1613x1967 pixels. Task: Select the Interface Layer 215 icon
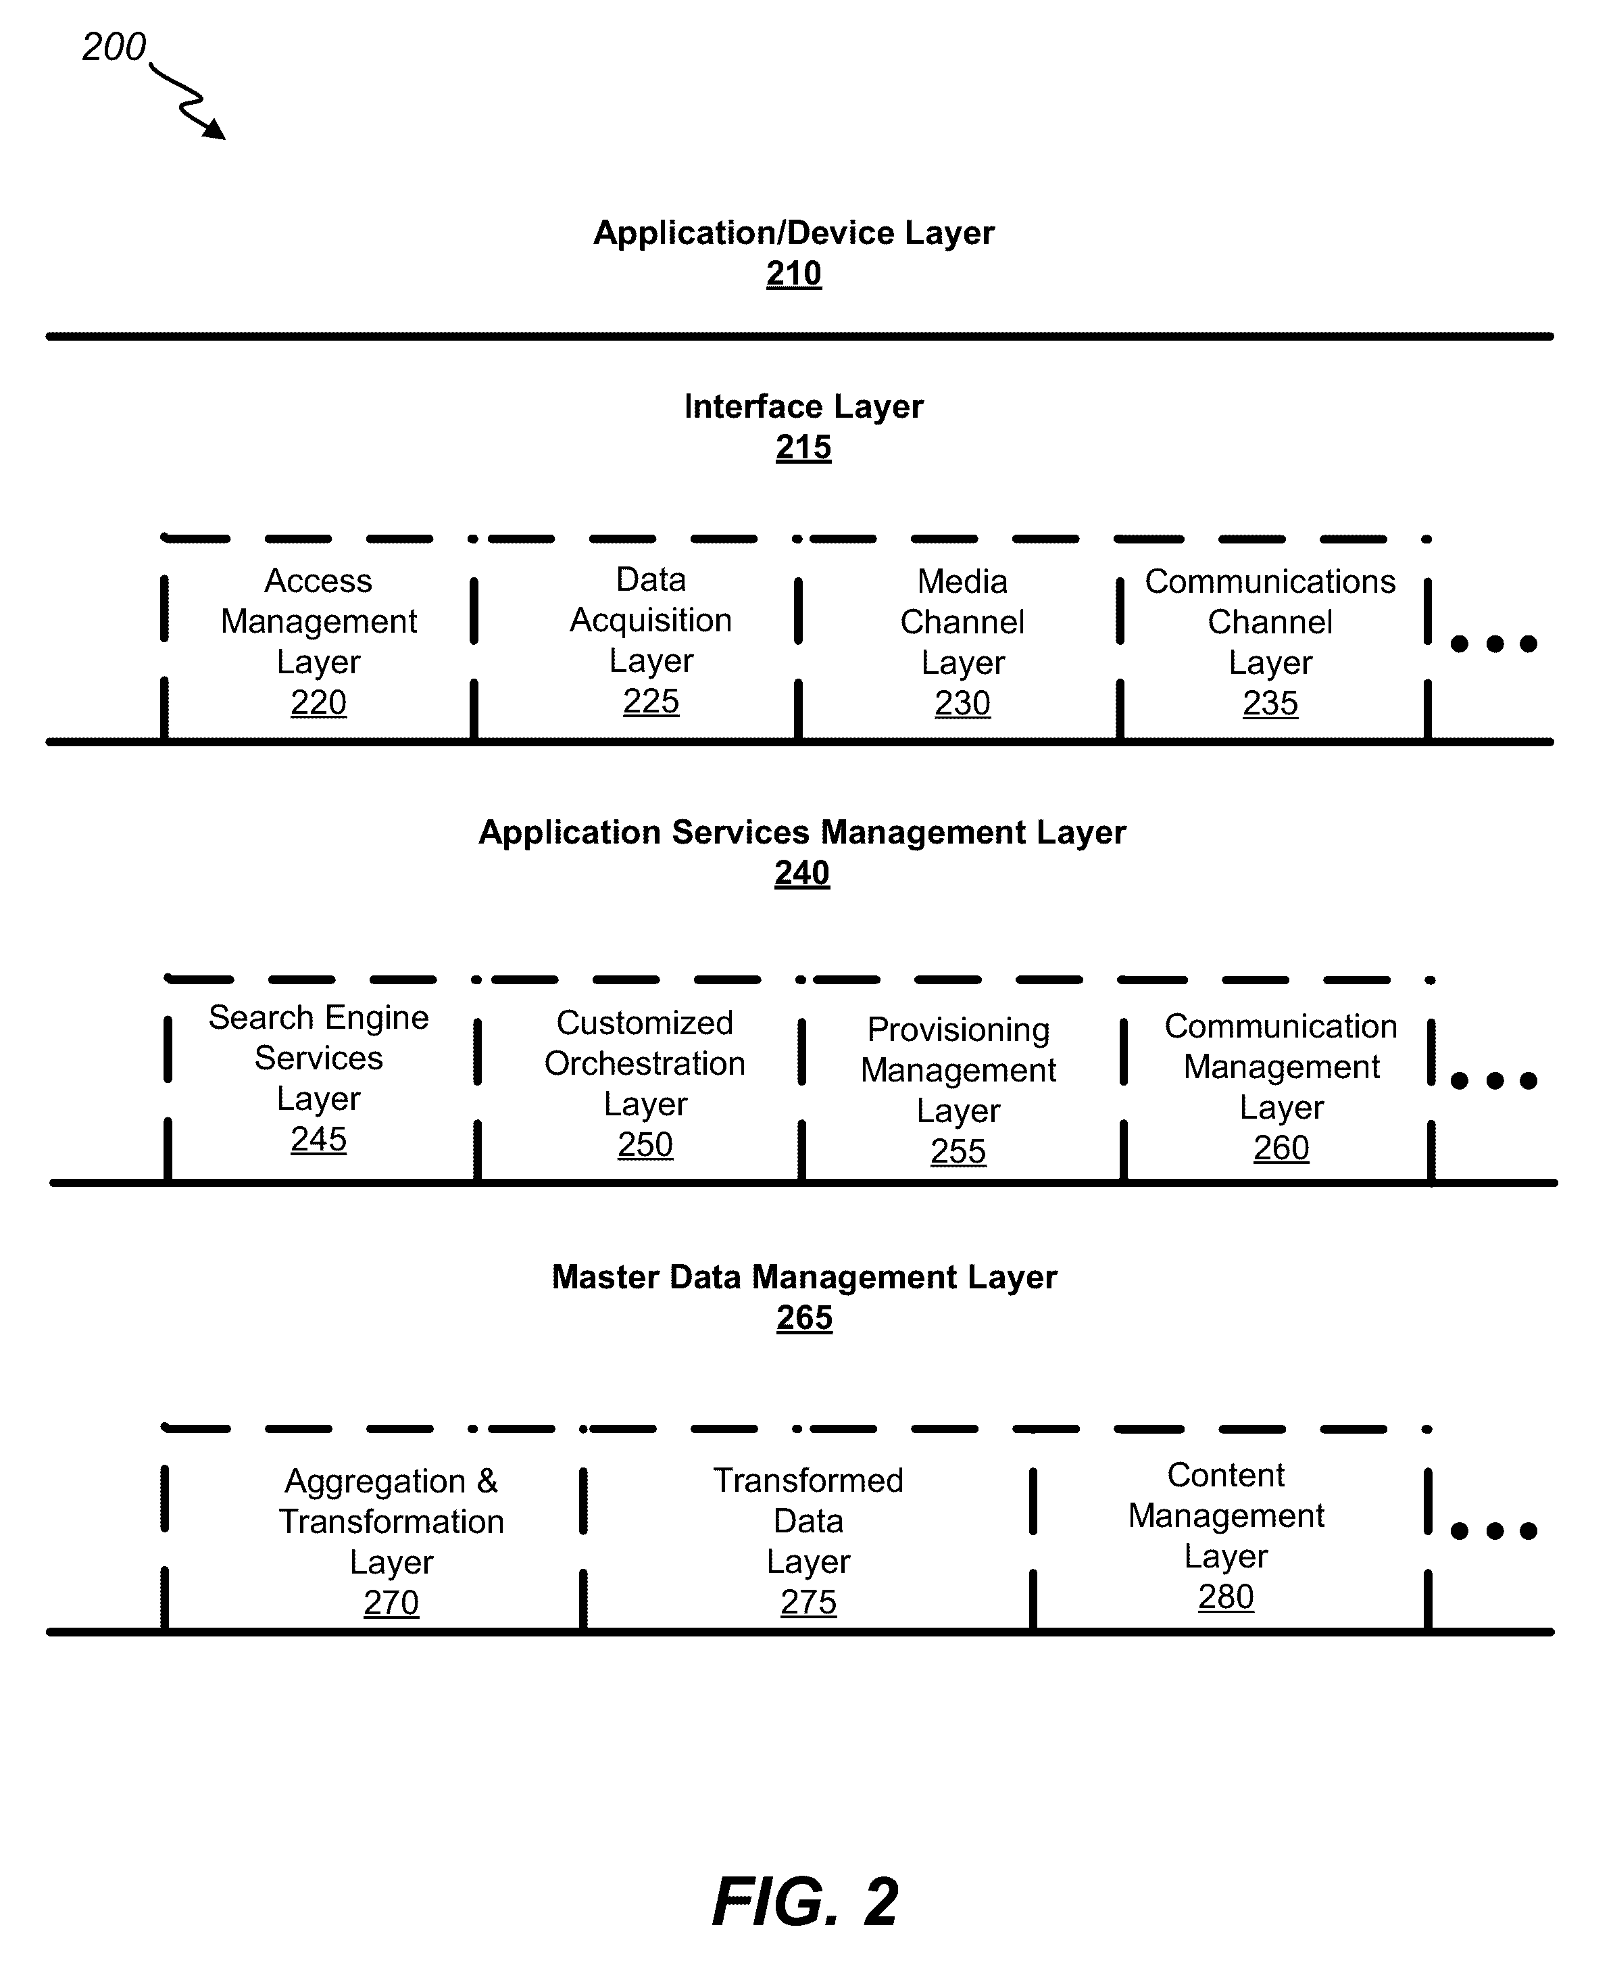click(807, 405)
